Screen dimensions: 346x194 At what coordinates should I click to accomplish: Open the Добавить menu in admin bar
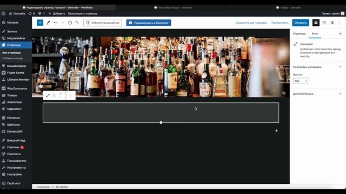57,13
